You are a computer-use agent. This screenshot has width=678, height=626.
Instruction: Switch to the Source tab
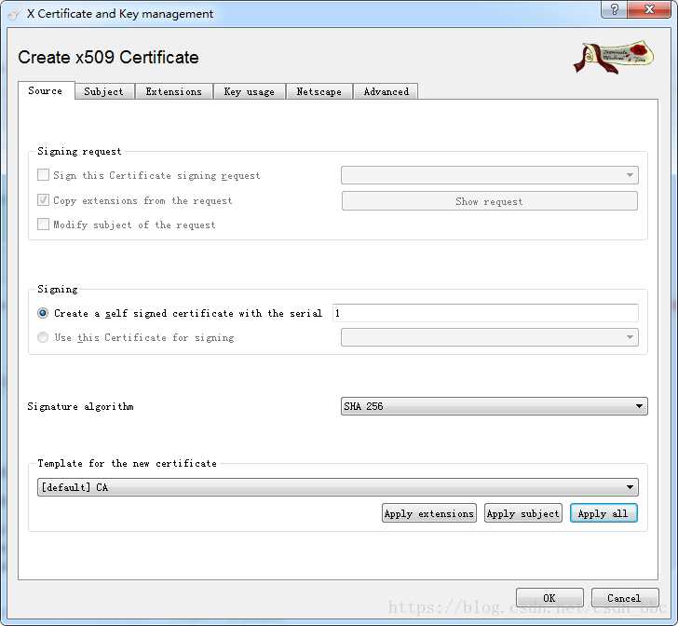pos(46,91)
